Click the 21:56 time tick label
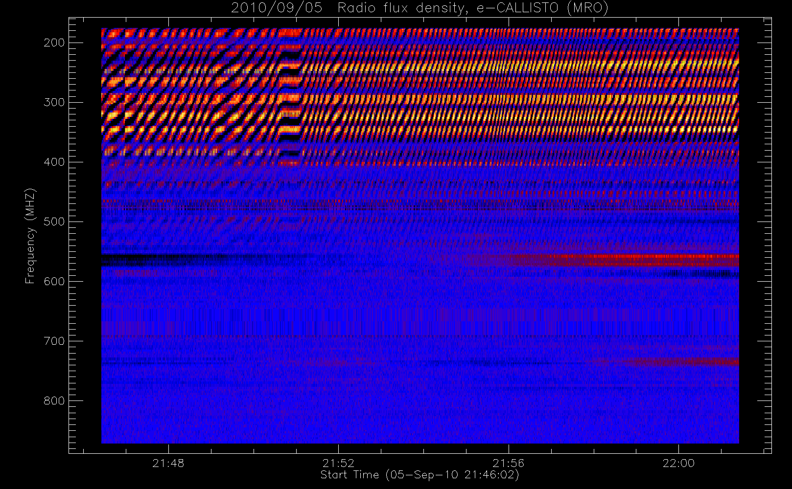Viewport: 792px width, 489px height. click(509, 463)
